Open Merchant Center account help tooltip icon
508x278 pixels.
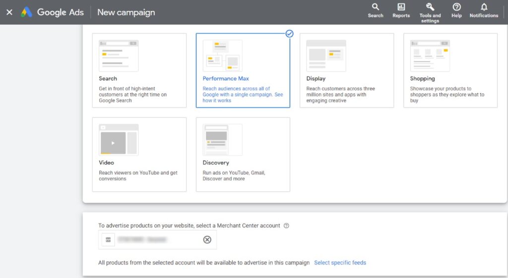tap(286, 226)
